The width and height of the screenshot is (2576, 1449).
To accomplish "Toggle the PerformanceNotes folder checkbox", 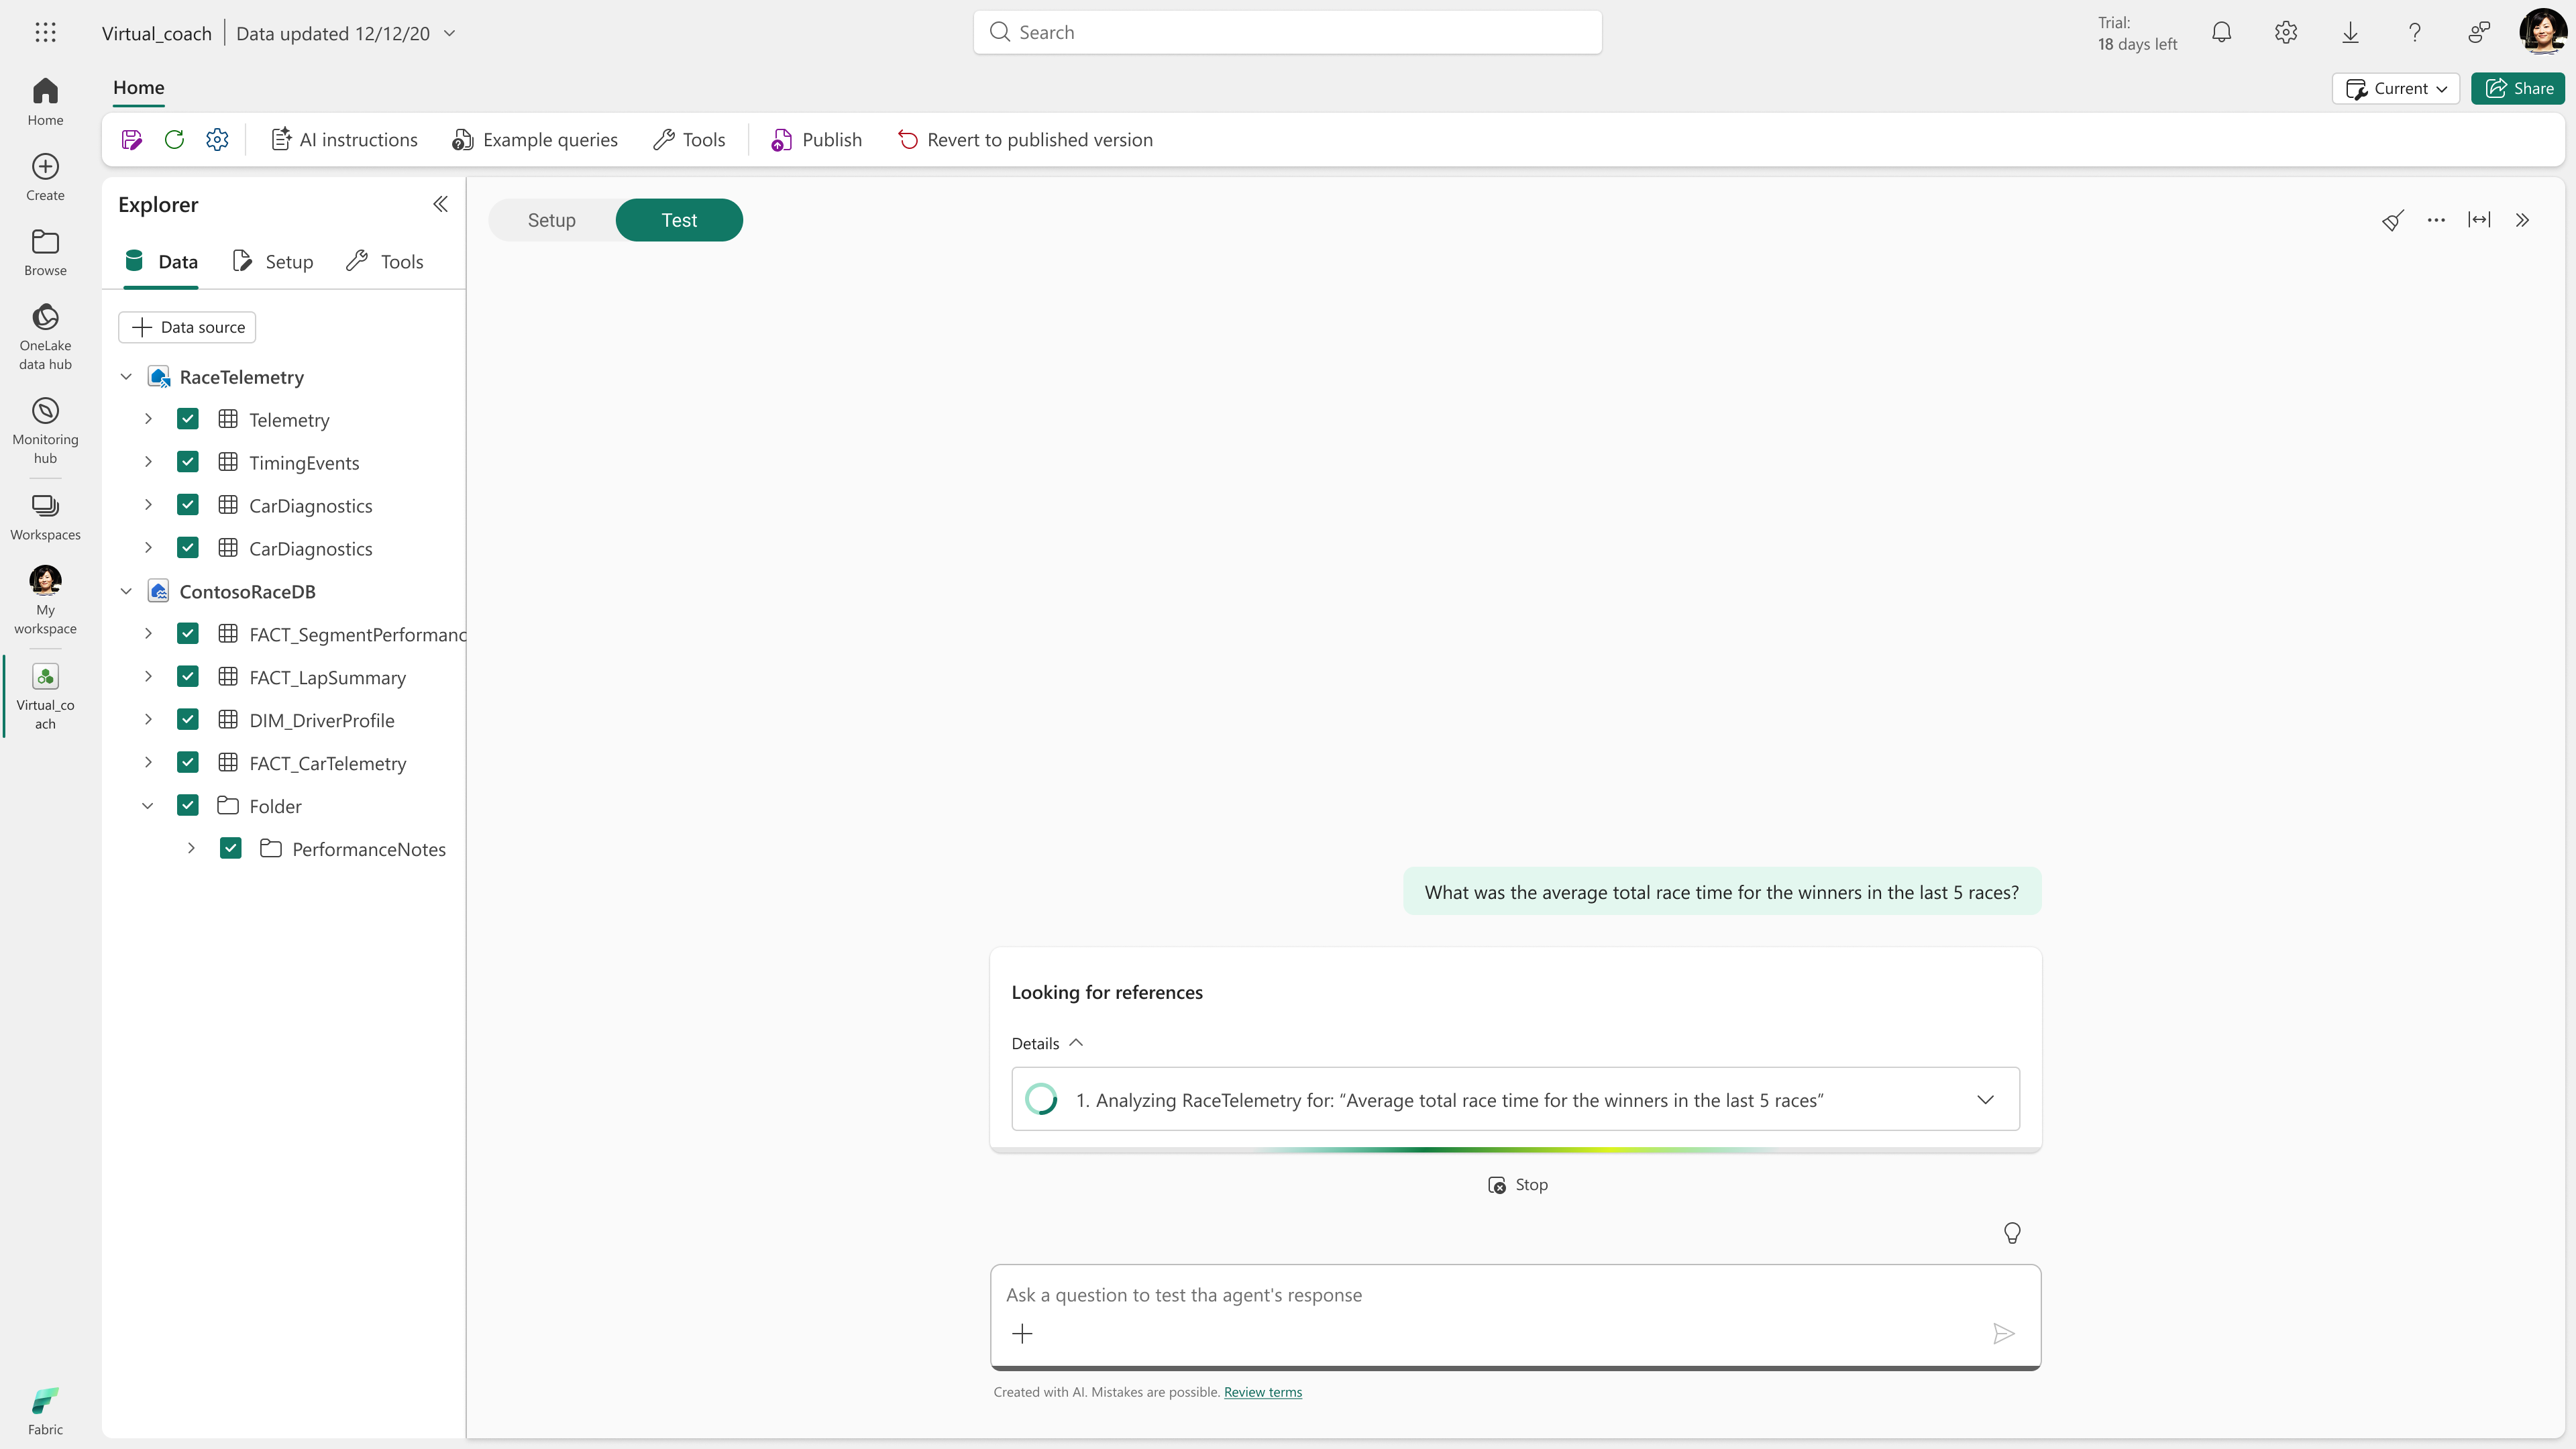I will coord(231,849).
